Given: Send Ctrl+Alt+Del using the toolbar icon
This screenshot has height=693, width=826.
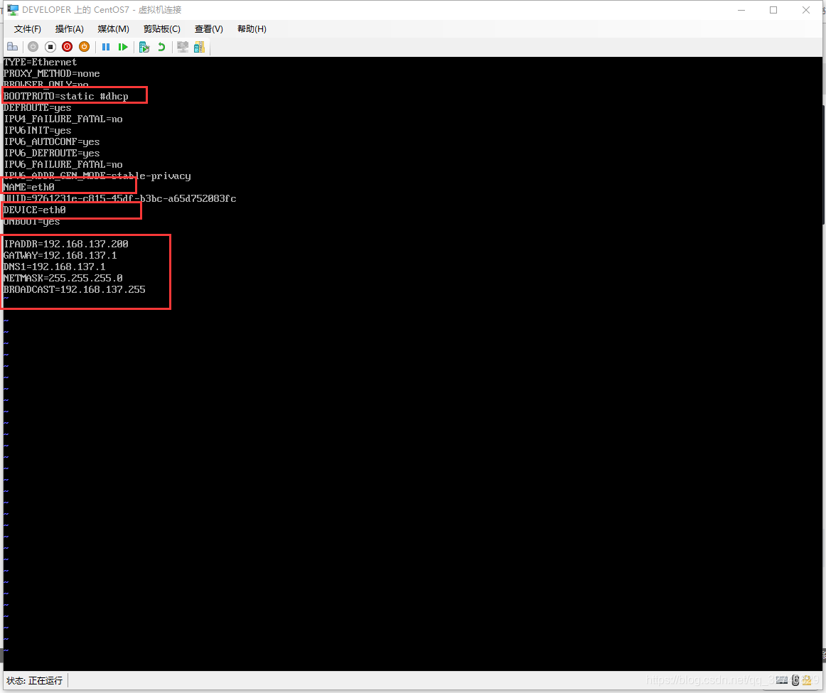Looking at the screenshot, I should pos(12,47).
